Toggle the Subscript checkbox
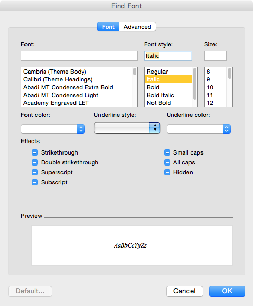This screenshot has width=253, height=306. [x=35, y=182]
